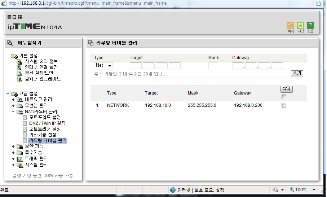Image resolution: width=327 pixels, height=197 pixels.
Task: Check the select-all checkbox under 삭제
Action: click(284, 97)
